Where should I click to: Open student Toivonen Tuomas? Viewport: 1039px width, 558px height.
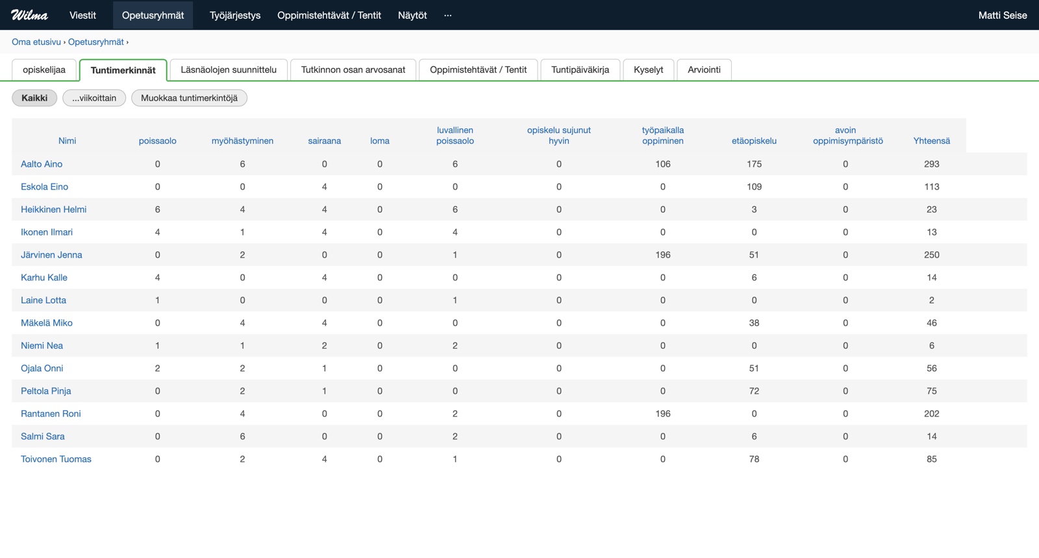56,459
